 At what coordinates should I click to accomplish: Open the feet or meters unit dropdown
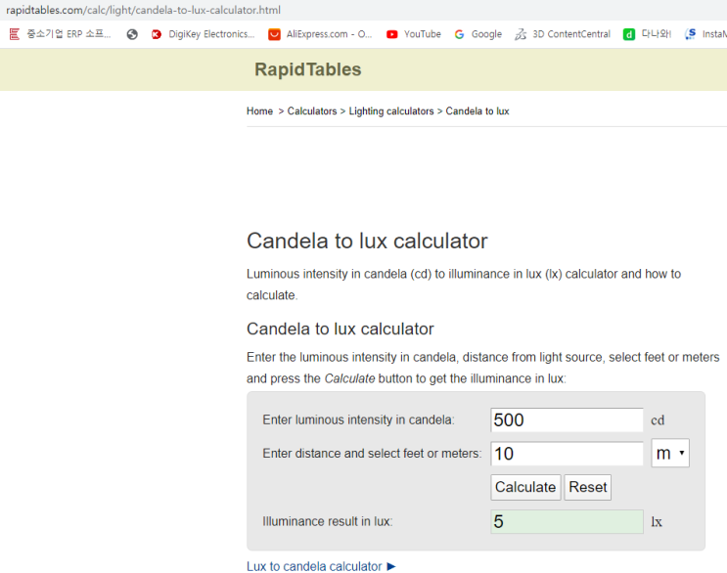click(x=670, y=453)
